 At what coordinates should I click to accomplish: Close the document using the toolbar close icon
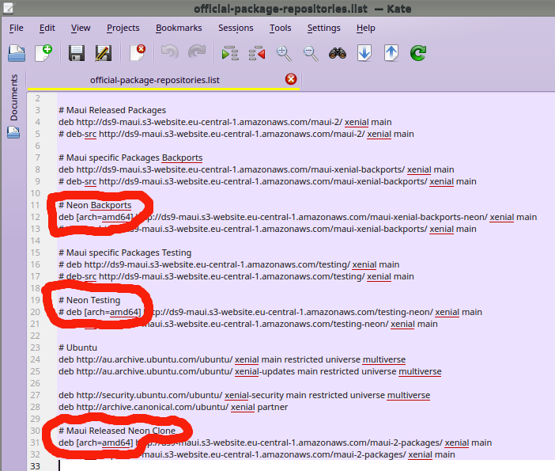click(138, 53)
